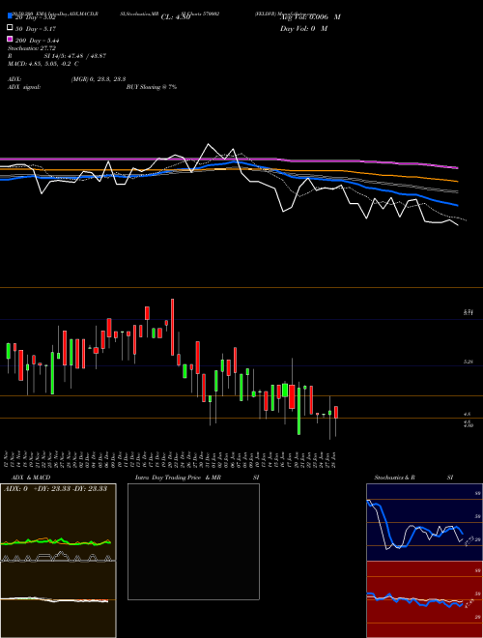Click the thick blue 20-day line's right end
The width and height of the screenshot is (483, 638).
[x=457, y=205]
